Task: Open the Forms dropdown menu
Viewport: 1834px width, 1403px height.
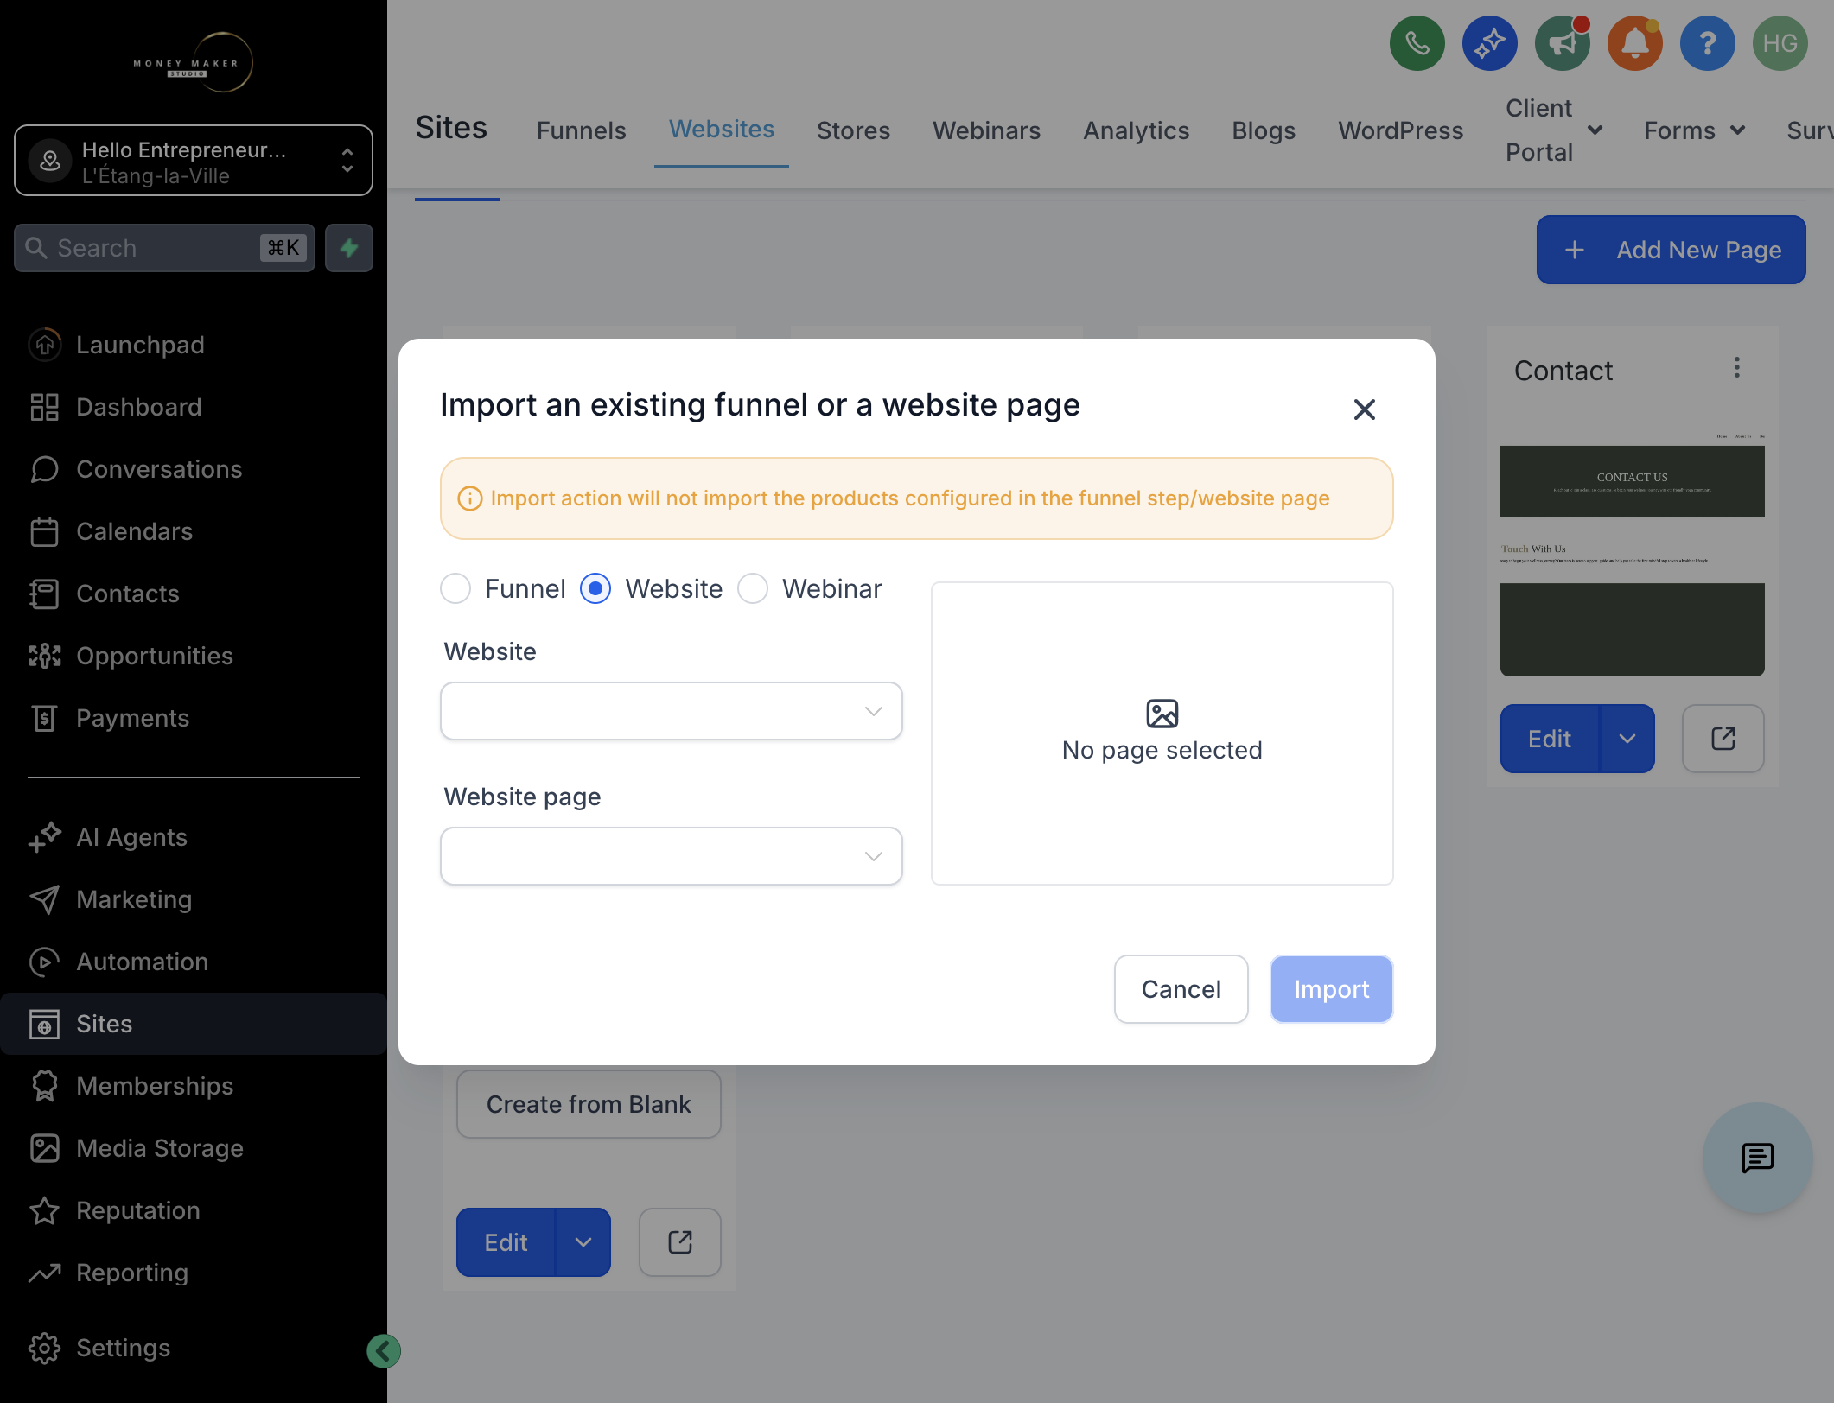Action: [1695, 130]
